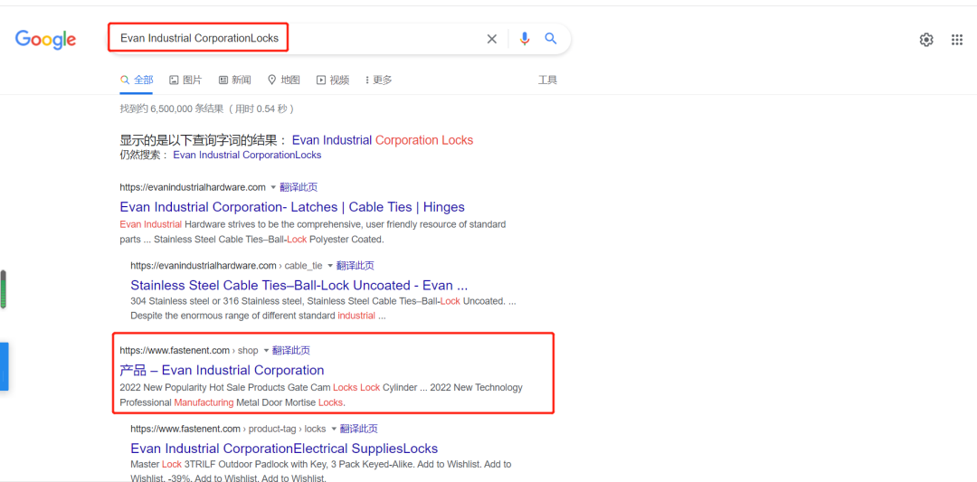The height and width of the screenshot is (482, 977).
Task: Click snippet text starting 'Master Lock 3TRILF'
Action: pyautogui.click(x=321, y=471)
